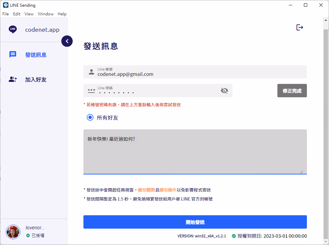The image size is (329, 245).
Task: Click the lovenor... username text
Action: [x=35, y=228]
